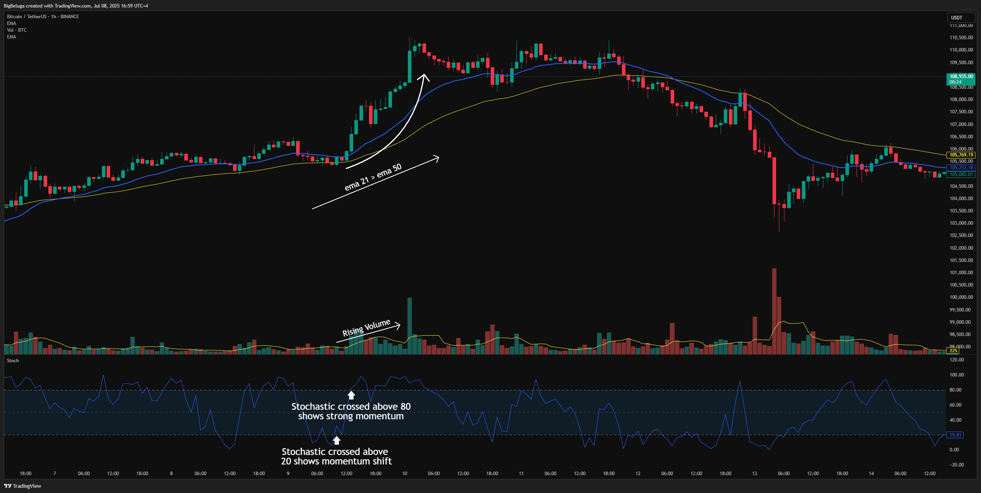Viewport: 981px width, 493px height.
Task: Select the first EMA indicator label
Action: click(11, 23)
